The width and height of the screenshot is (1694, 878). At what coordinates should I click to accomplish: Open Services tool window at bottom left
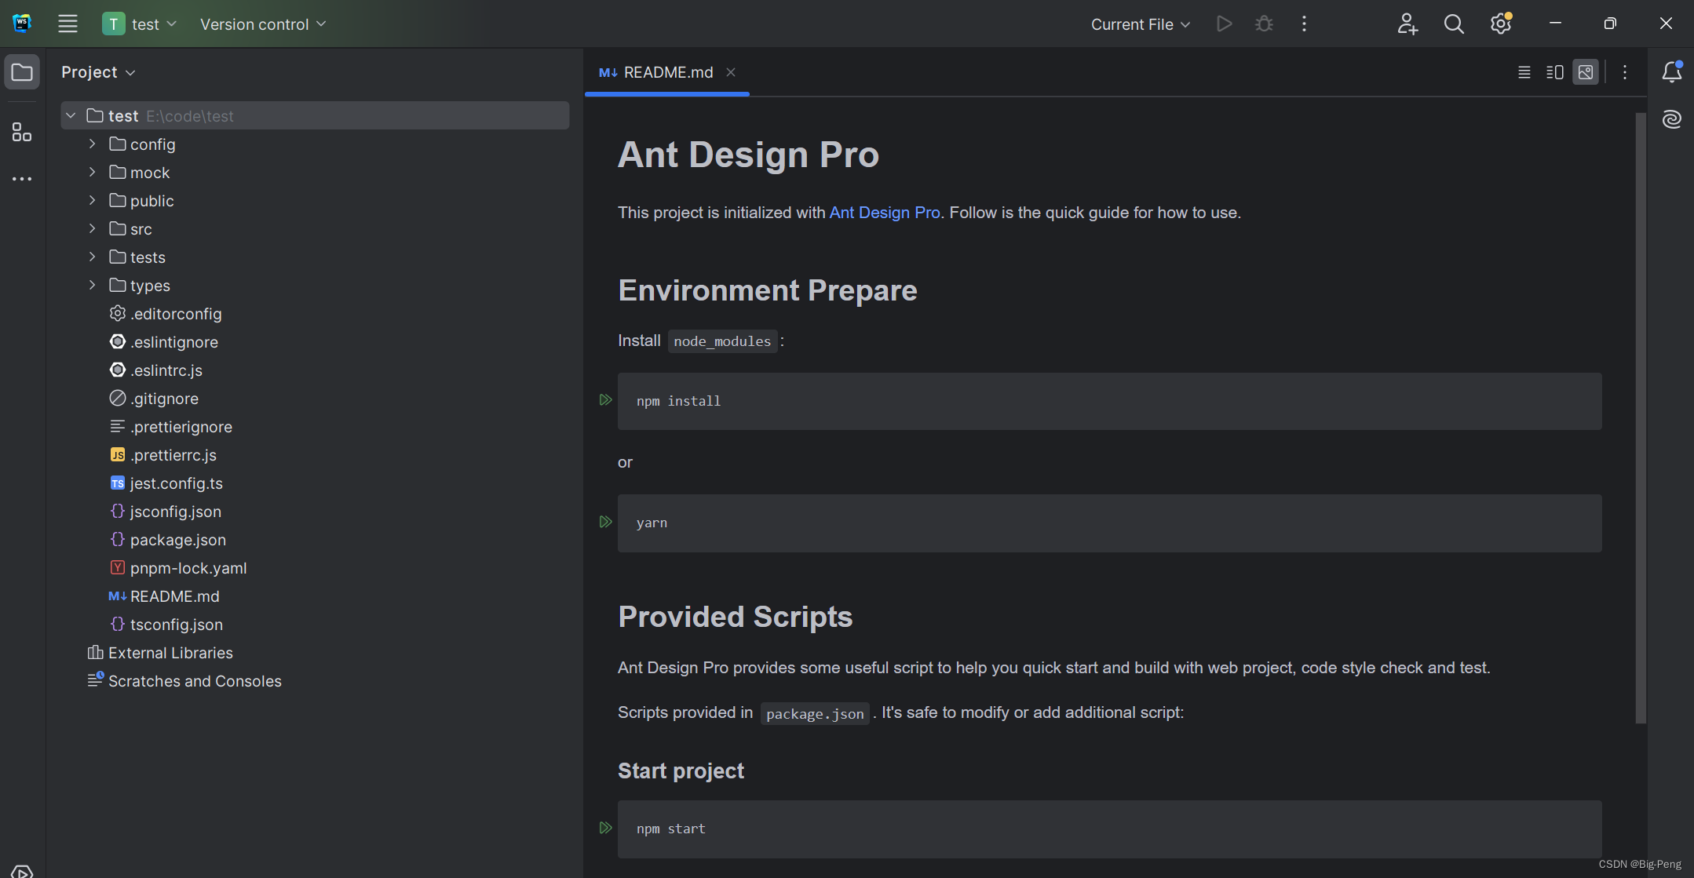point(22,871)
